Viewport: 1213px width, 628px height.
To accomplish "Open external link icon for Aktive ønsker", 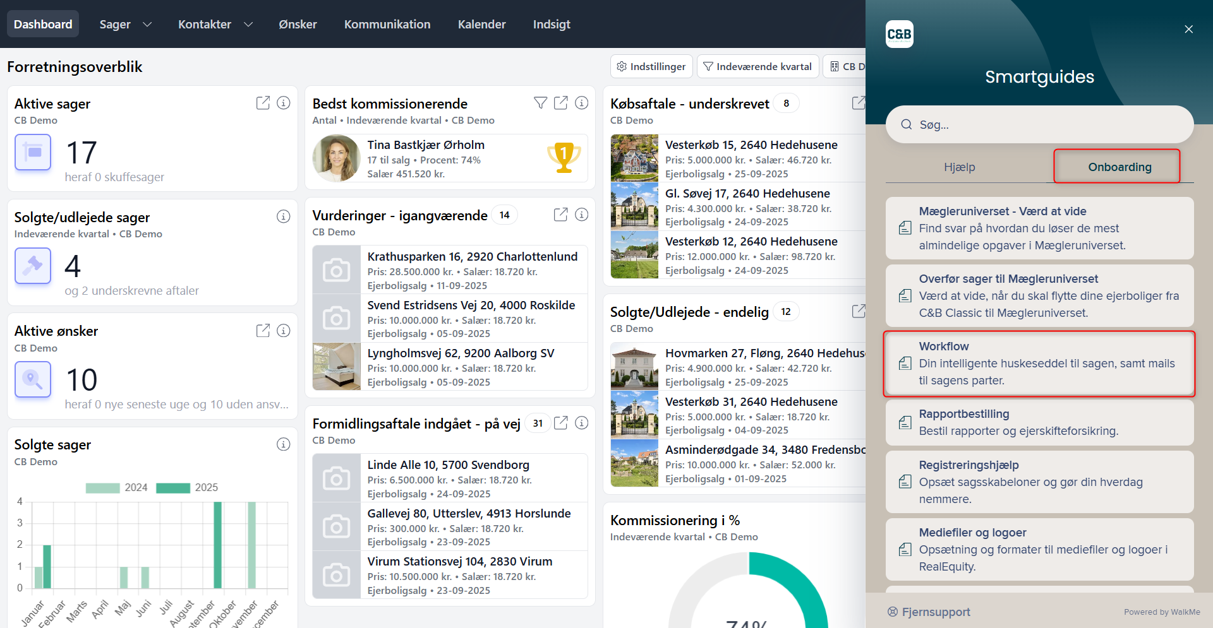I will coord(263,330).
